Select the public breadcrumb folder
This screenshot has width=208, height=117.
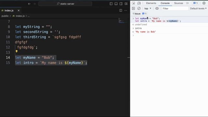coord(5,16)
